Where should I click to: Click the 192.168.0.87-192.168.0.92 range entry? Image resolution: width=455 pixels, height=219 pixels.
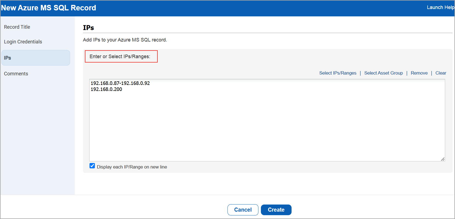point(120,83)
